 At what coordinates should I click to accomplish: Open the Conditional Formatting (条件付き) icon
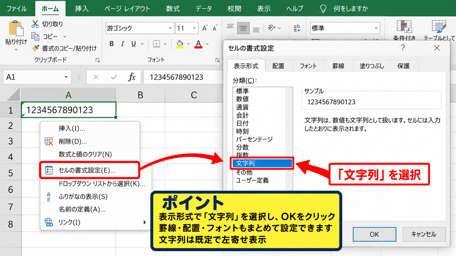pos(404,26)
